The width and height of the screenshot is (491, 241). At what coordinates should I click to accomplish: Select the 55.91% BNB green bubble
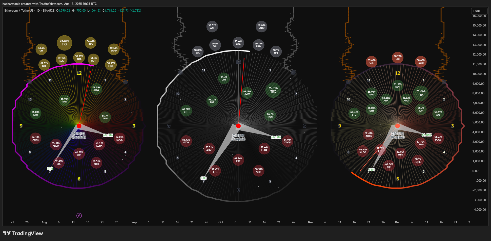point(372,93)
